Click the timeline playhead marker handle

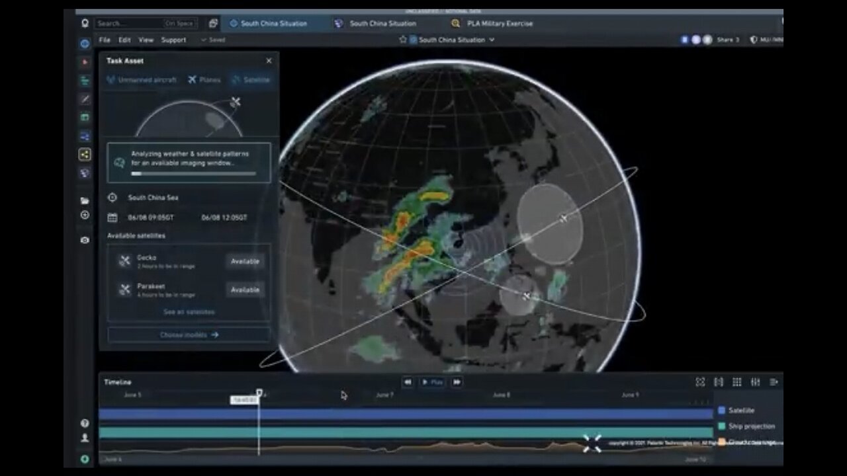259,393
